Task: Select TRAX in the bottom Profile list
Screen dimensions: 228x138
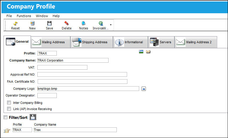Action: [22, 130]
